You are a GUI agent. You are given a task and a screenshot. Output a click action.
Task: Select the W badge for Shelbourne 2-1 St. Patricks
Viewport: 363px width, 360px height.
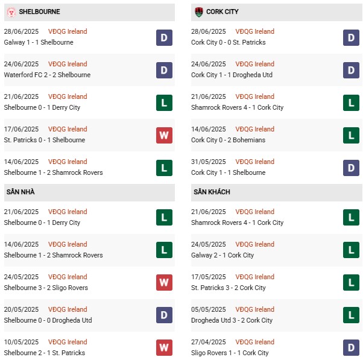click(164, 348)
